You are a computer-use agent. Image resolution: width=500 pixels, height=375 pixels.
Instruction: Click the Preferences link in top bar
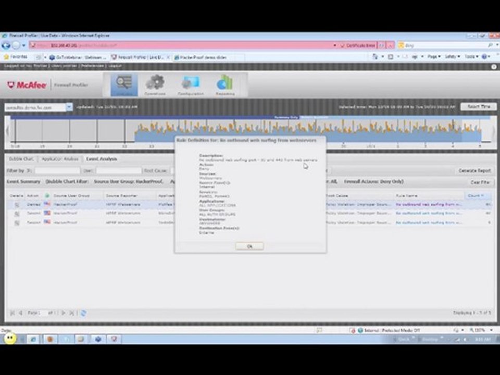click(x=92, y=66)
